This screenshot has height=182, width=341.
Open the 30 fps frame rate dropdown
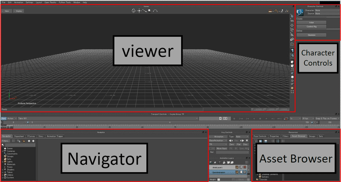pyautogui.click(x=308, y=119)
